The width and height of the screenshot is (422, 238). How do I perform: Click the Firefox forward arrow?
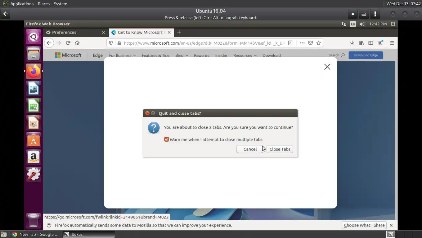pyautogui.click(x=59, y=43)
